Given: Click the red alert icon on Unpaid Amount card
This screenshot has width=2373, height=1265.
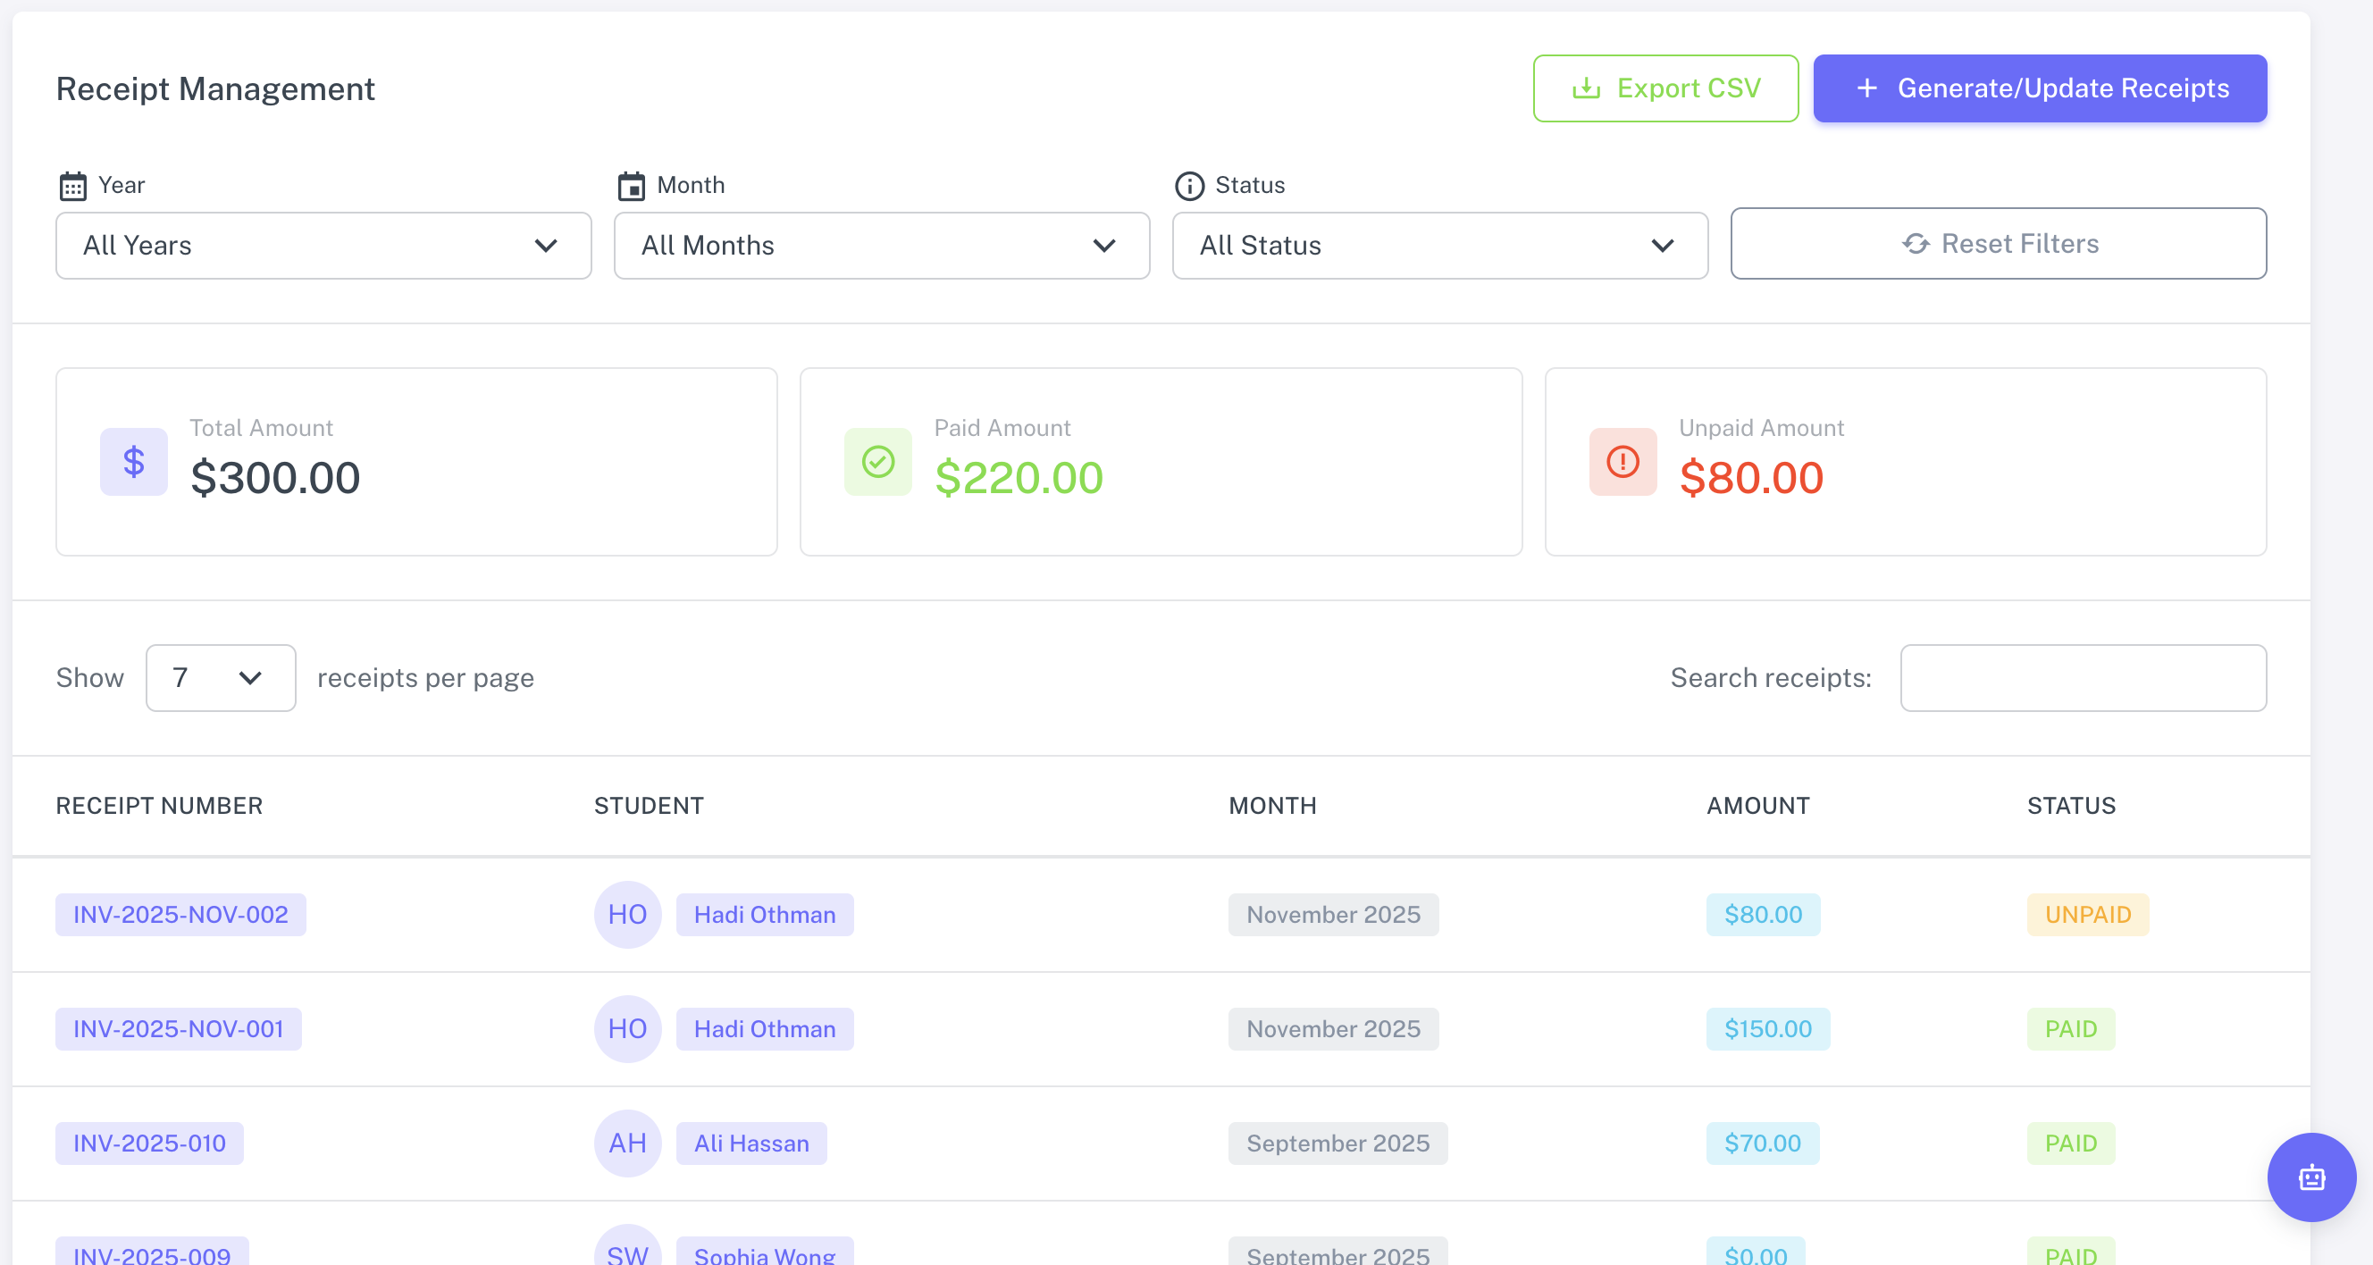Looking at the screenshot, I should (x=1622, y=462).
